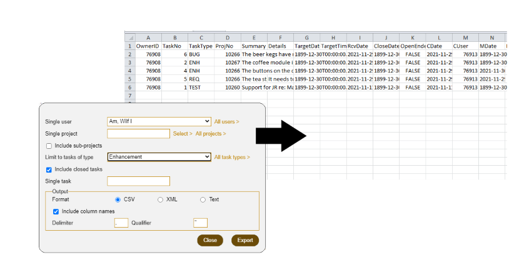
Task: Click 'Support for JR re:' summary cell
Action: click(267, 88)
